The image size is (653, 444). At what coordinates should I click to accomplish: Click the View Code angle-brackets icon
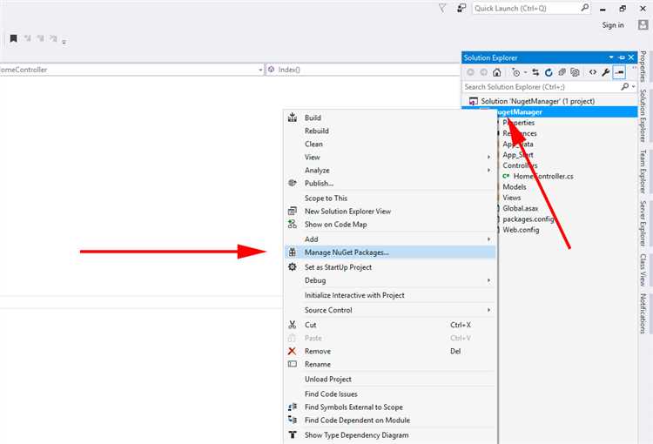(x=593, y=72)
